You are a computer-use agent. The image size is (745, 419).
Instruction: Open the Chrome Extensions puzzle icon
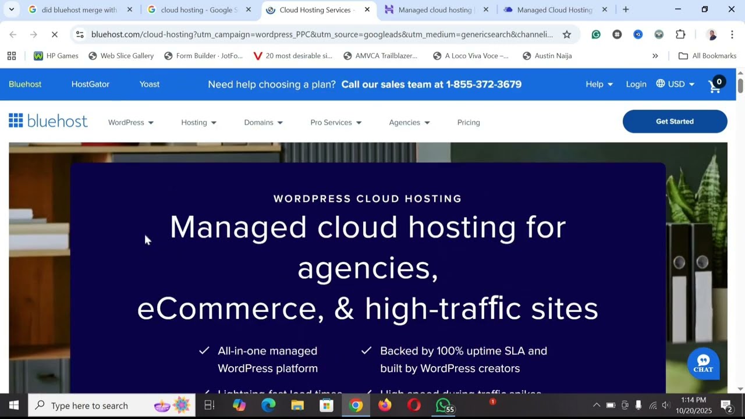point(680,34)
